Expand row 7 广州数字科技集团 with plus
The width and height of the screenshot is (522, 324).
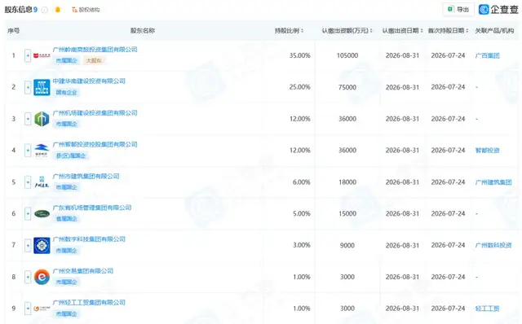pos(28,245)
